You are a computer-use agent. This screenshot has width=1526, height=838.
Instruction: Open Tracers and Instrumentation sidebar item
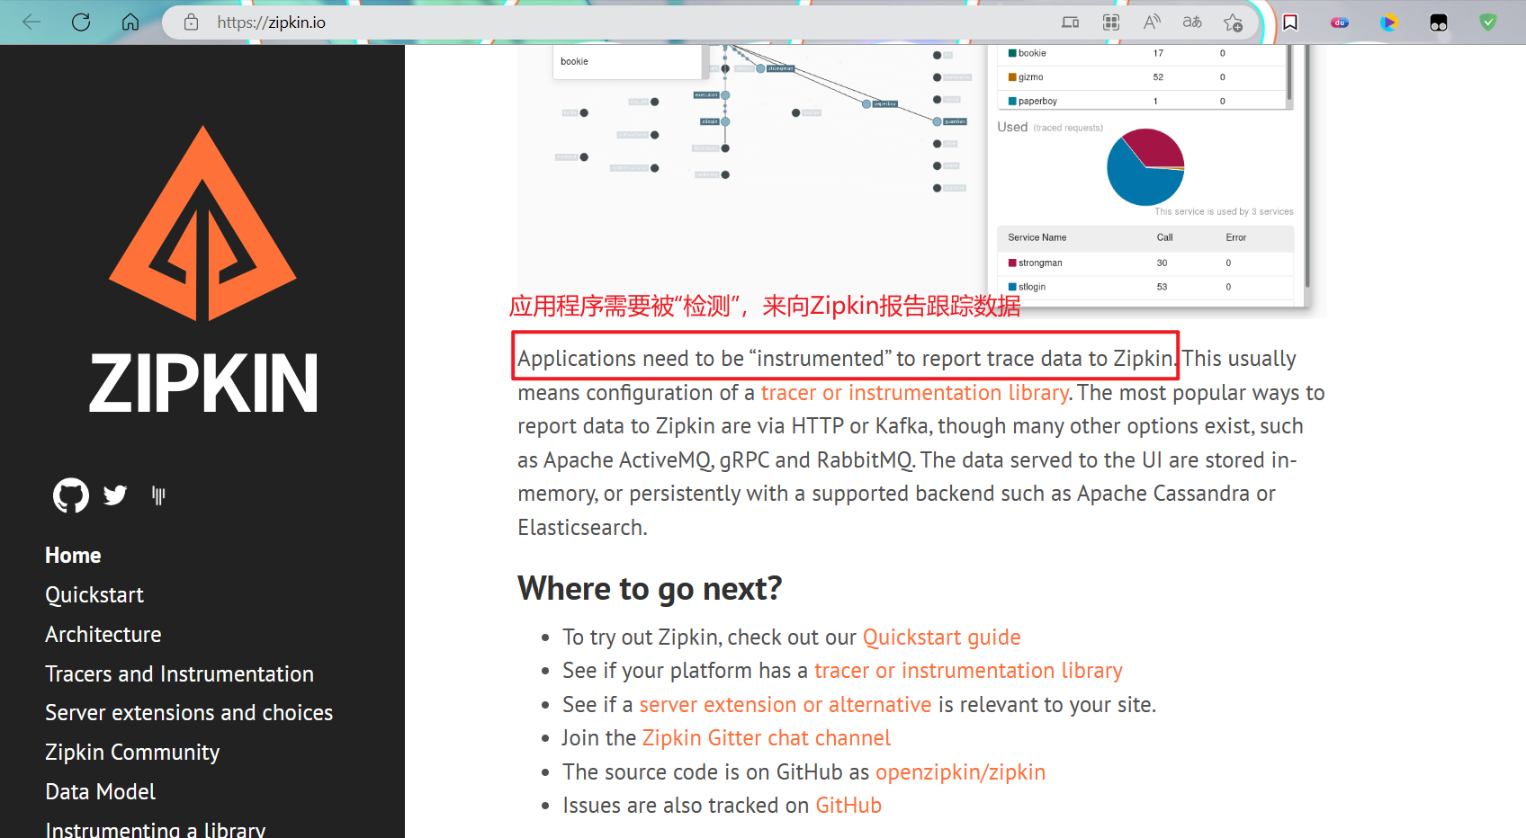point(180,674)
